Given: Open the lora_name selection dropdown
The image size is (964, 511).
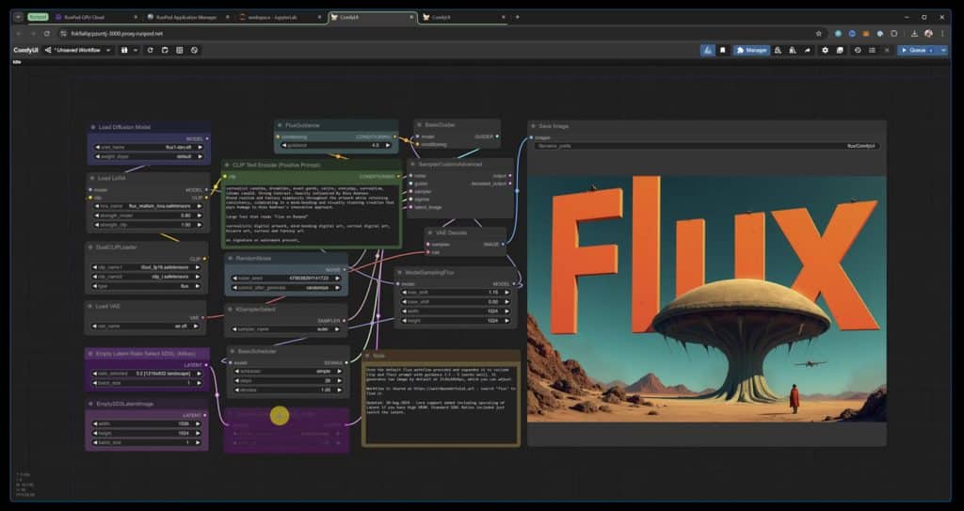Looking at the screenshot, I should point(148,206).
